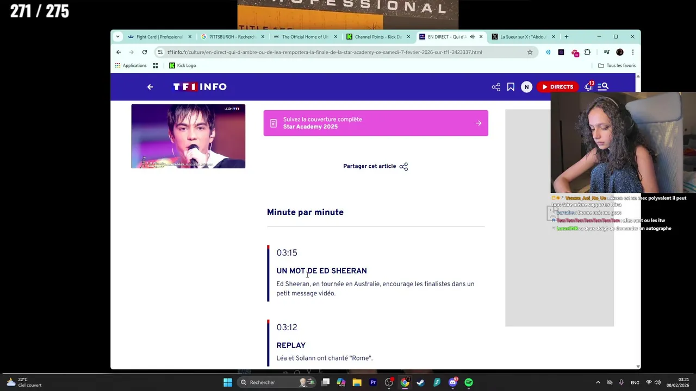Open notifications bell with 13 badge
The height and width of the screenshot is (391, 696).
click(589, 86)
